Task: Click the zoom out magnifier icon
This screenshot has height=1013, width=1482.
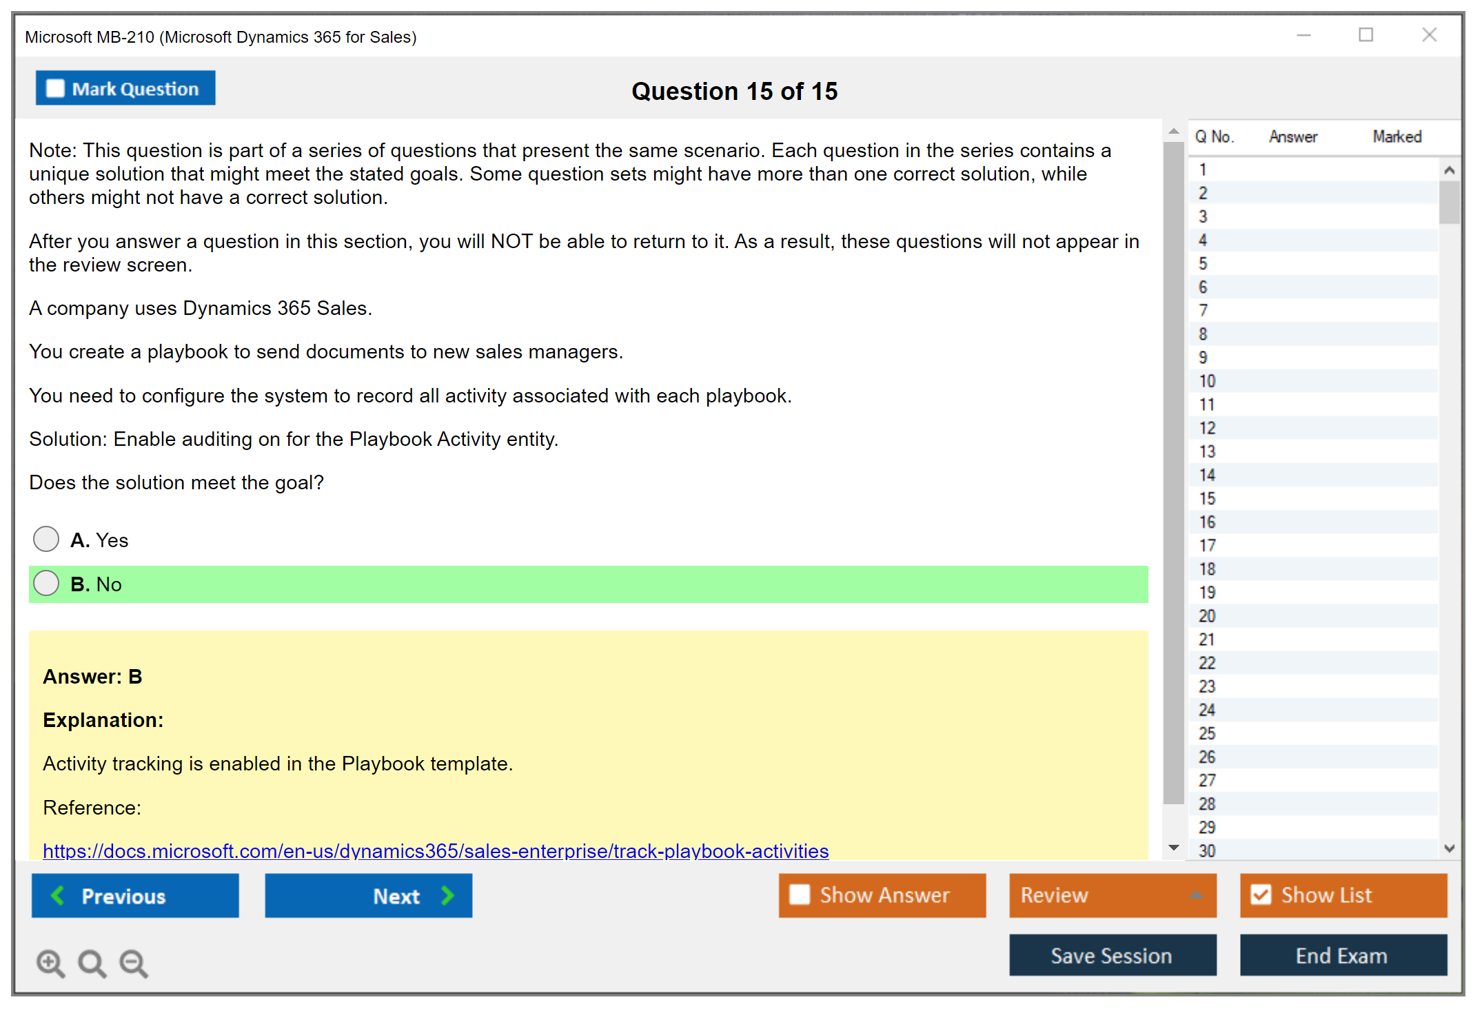Action: tap(134, 963)
